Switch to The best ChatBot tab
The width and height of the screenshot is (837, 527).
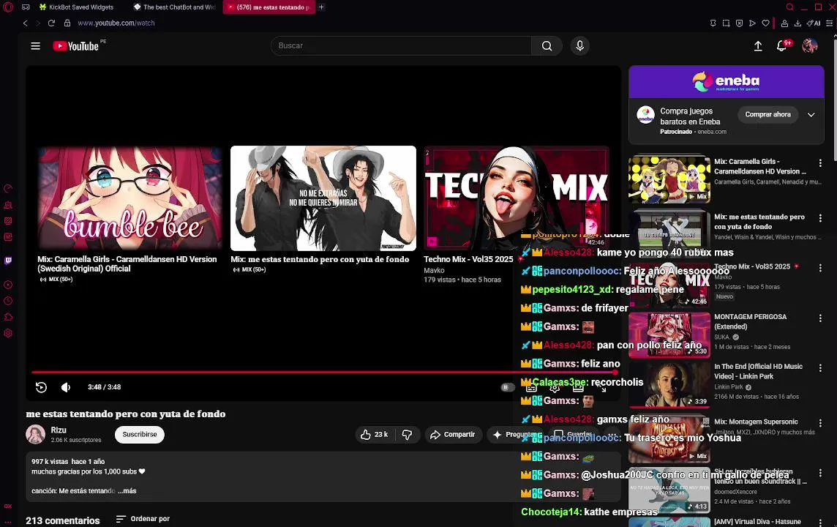[175, 7]
